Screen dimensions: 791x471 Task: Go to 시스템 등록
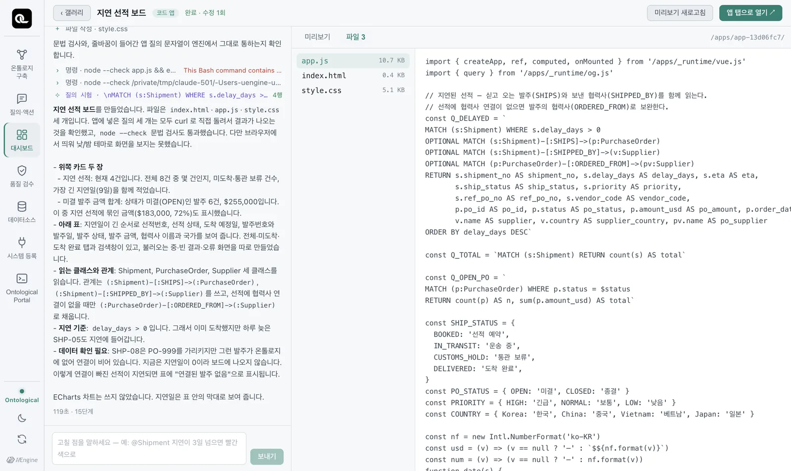point(22,248)
